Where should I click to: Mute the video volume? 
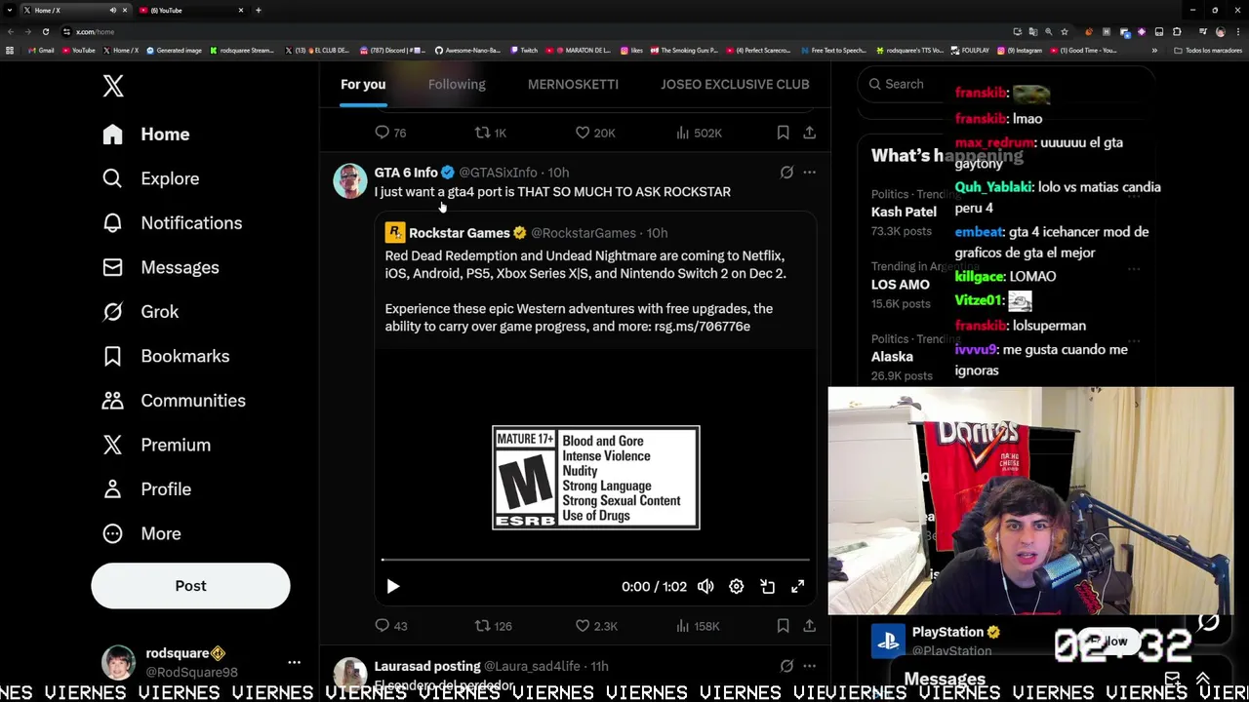click(x=705, y=586)
